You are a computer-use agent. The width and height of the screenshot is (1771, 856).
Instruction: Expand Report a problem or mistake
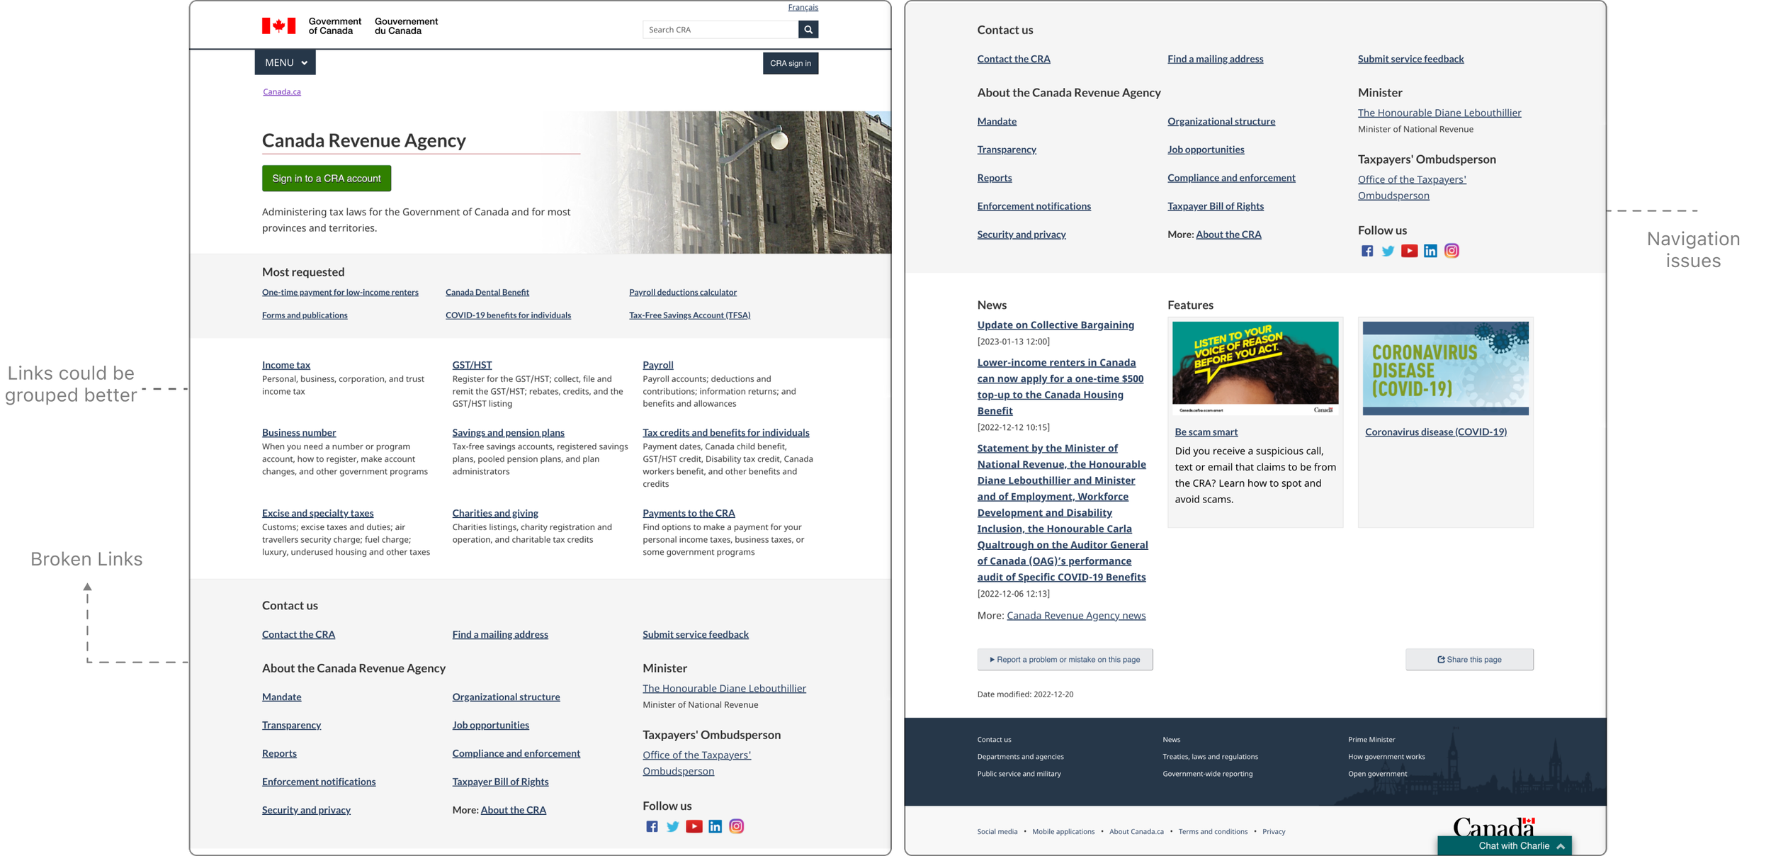(1065, 660)
